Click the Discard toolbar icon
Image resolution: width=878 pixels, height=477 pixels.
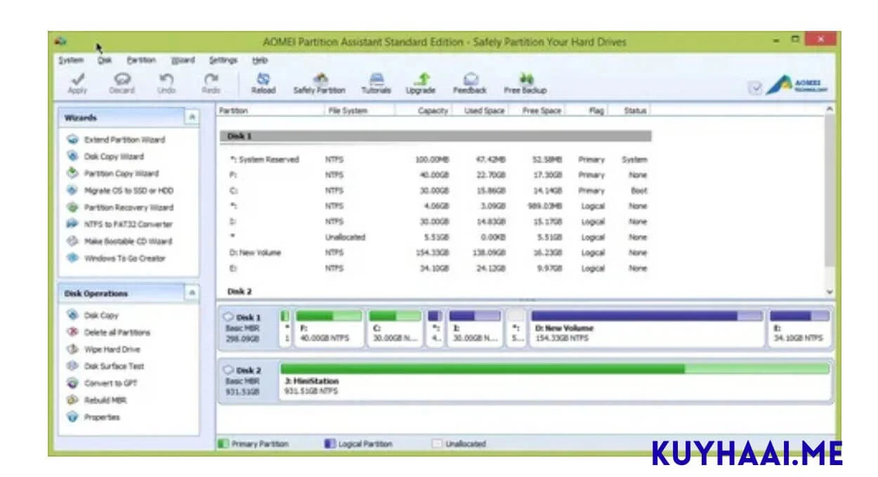122,79
